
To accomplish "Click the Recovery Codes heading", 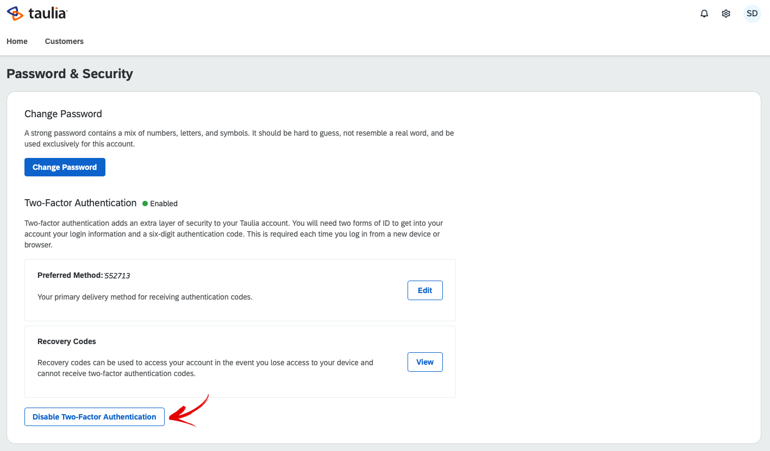I will tap(67, 341).
